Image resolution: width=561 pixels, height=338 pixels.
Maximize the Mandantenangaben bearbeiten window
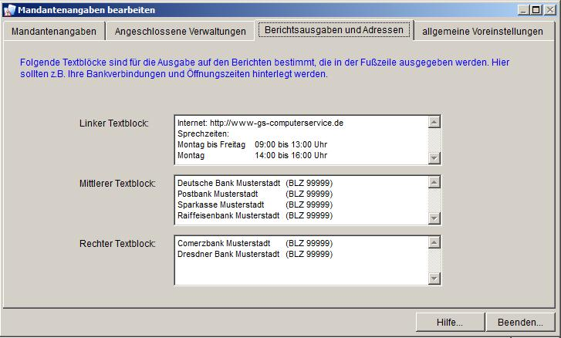(536, 10)
